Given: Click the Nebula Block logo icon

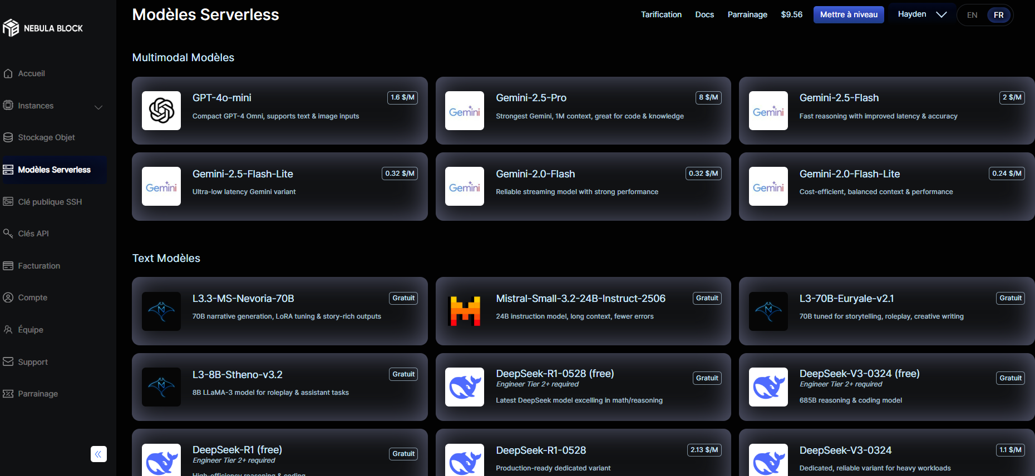Looking at the screenshot, I should (x=11, y=28).
